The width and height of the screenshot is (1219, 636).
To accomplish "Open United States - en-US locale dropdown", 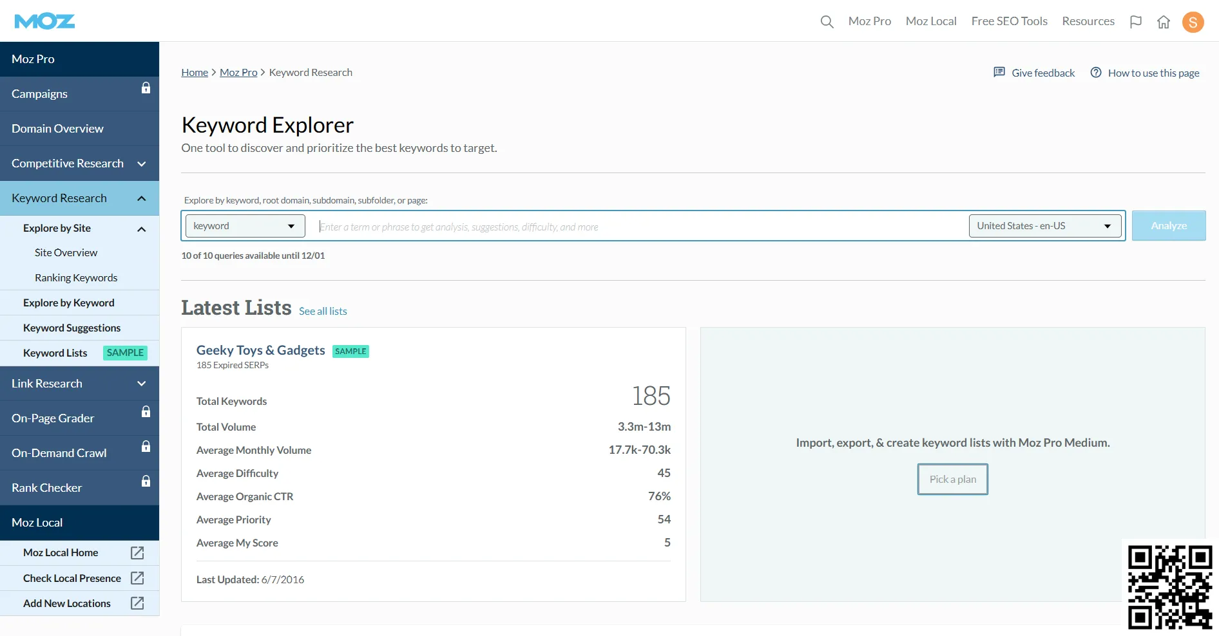I will pyautogui.click(x=1044, y=226).
